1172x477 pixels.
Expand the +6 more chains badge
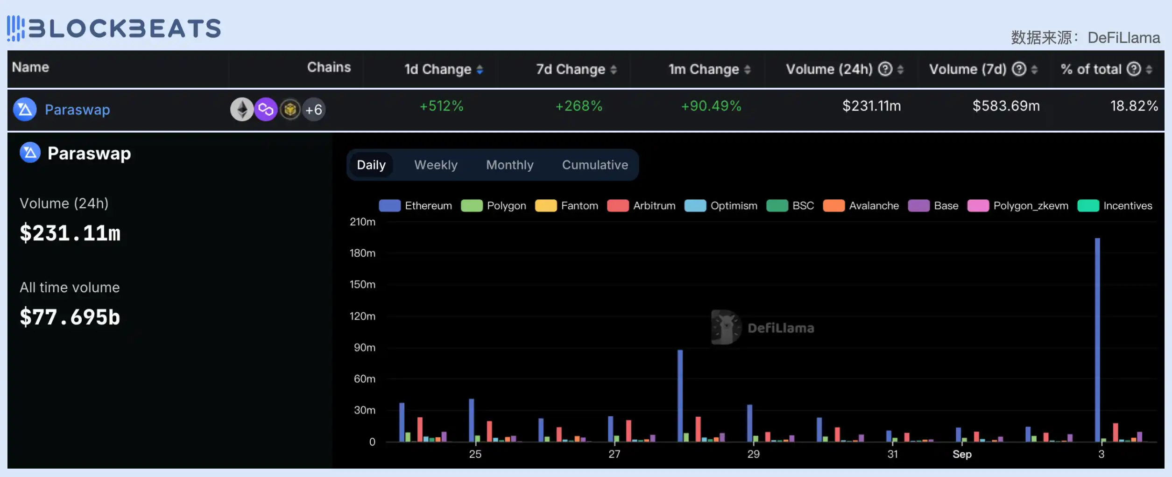[314, 110]
